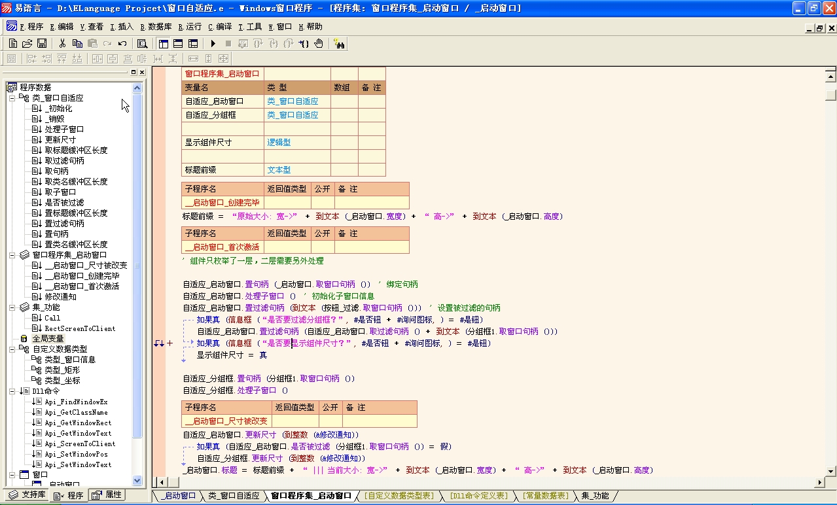The height and width of the screenshot is (505, 837).
Task: Switch to the [常量数据表] editor tab
Action: pyautogui.click(x=544, y=496)
